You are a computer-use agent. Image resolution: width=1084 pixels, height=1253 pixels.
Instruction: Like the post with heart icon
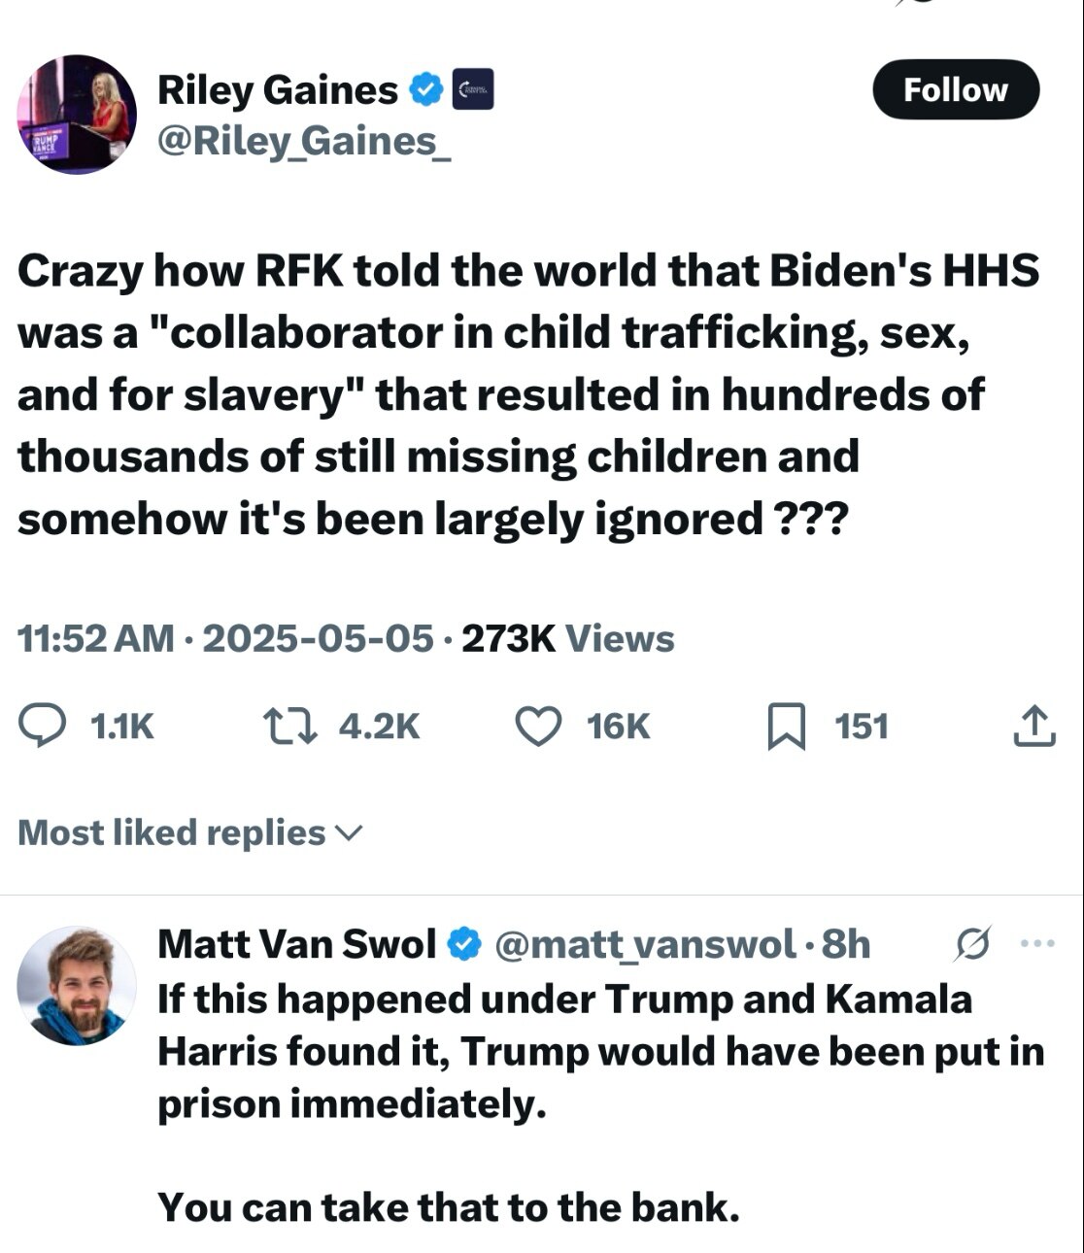coord(537,727)
